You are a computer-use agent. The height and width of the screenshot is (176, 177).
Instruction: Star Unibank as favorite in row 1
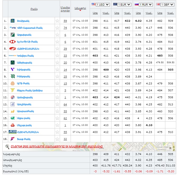point(57,21)
